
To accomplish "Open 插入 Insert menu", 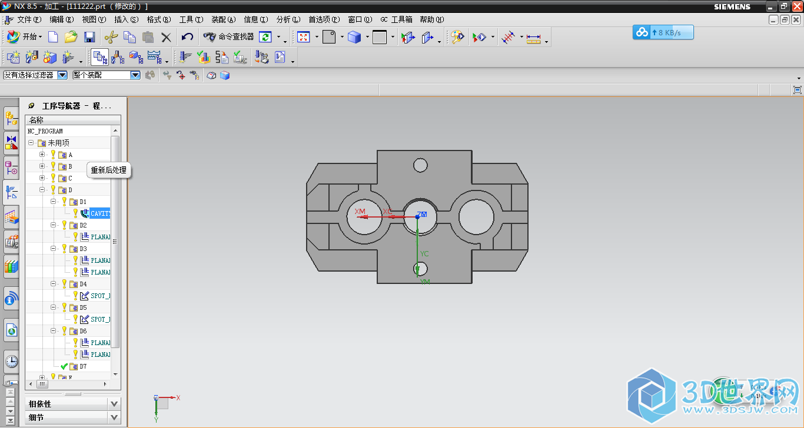I will pyautogui.click(x=127, y=19).
